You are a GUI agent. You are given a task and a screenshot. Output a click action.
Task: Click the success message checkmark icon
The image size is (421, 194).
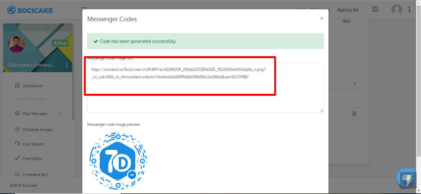pyautogui.click(x=96, y=41)
